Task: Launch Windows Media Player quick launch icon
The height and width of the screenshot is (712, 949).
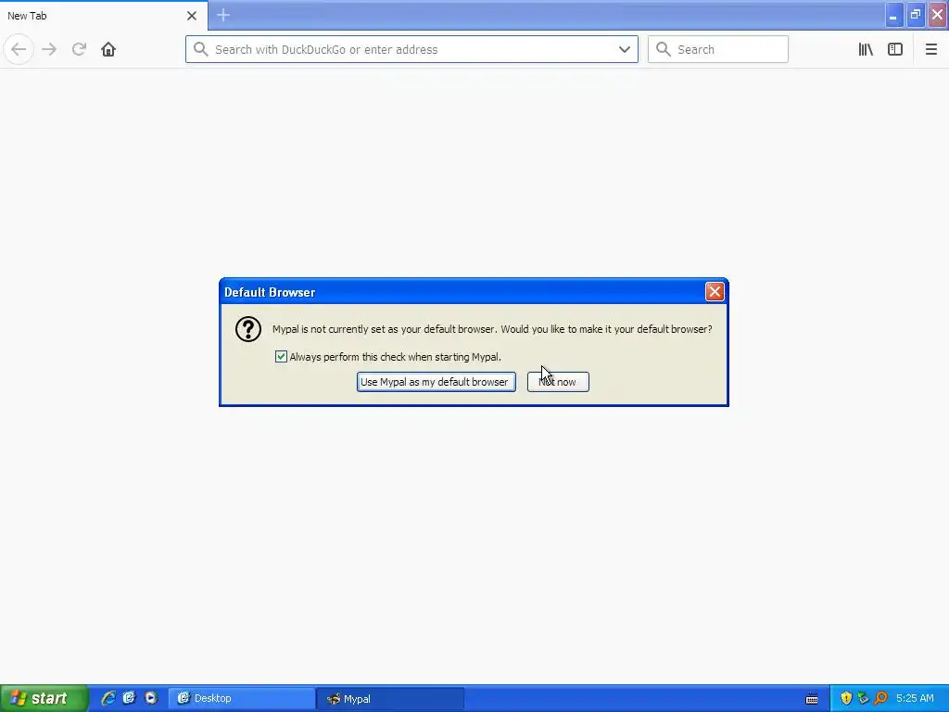Action: pos(151,698)
